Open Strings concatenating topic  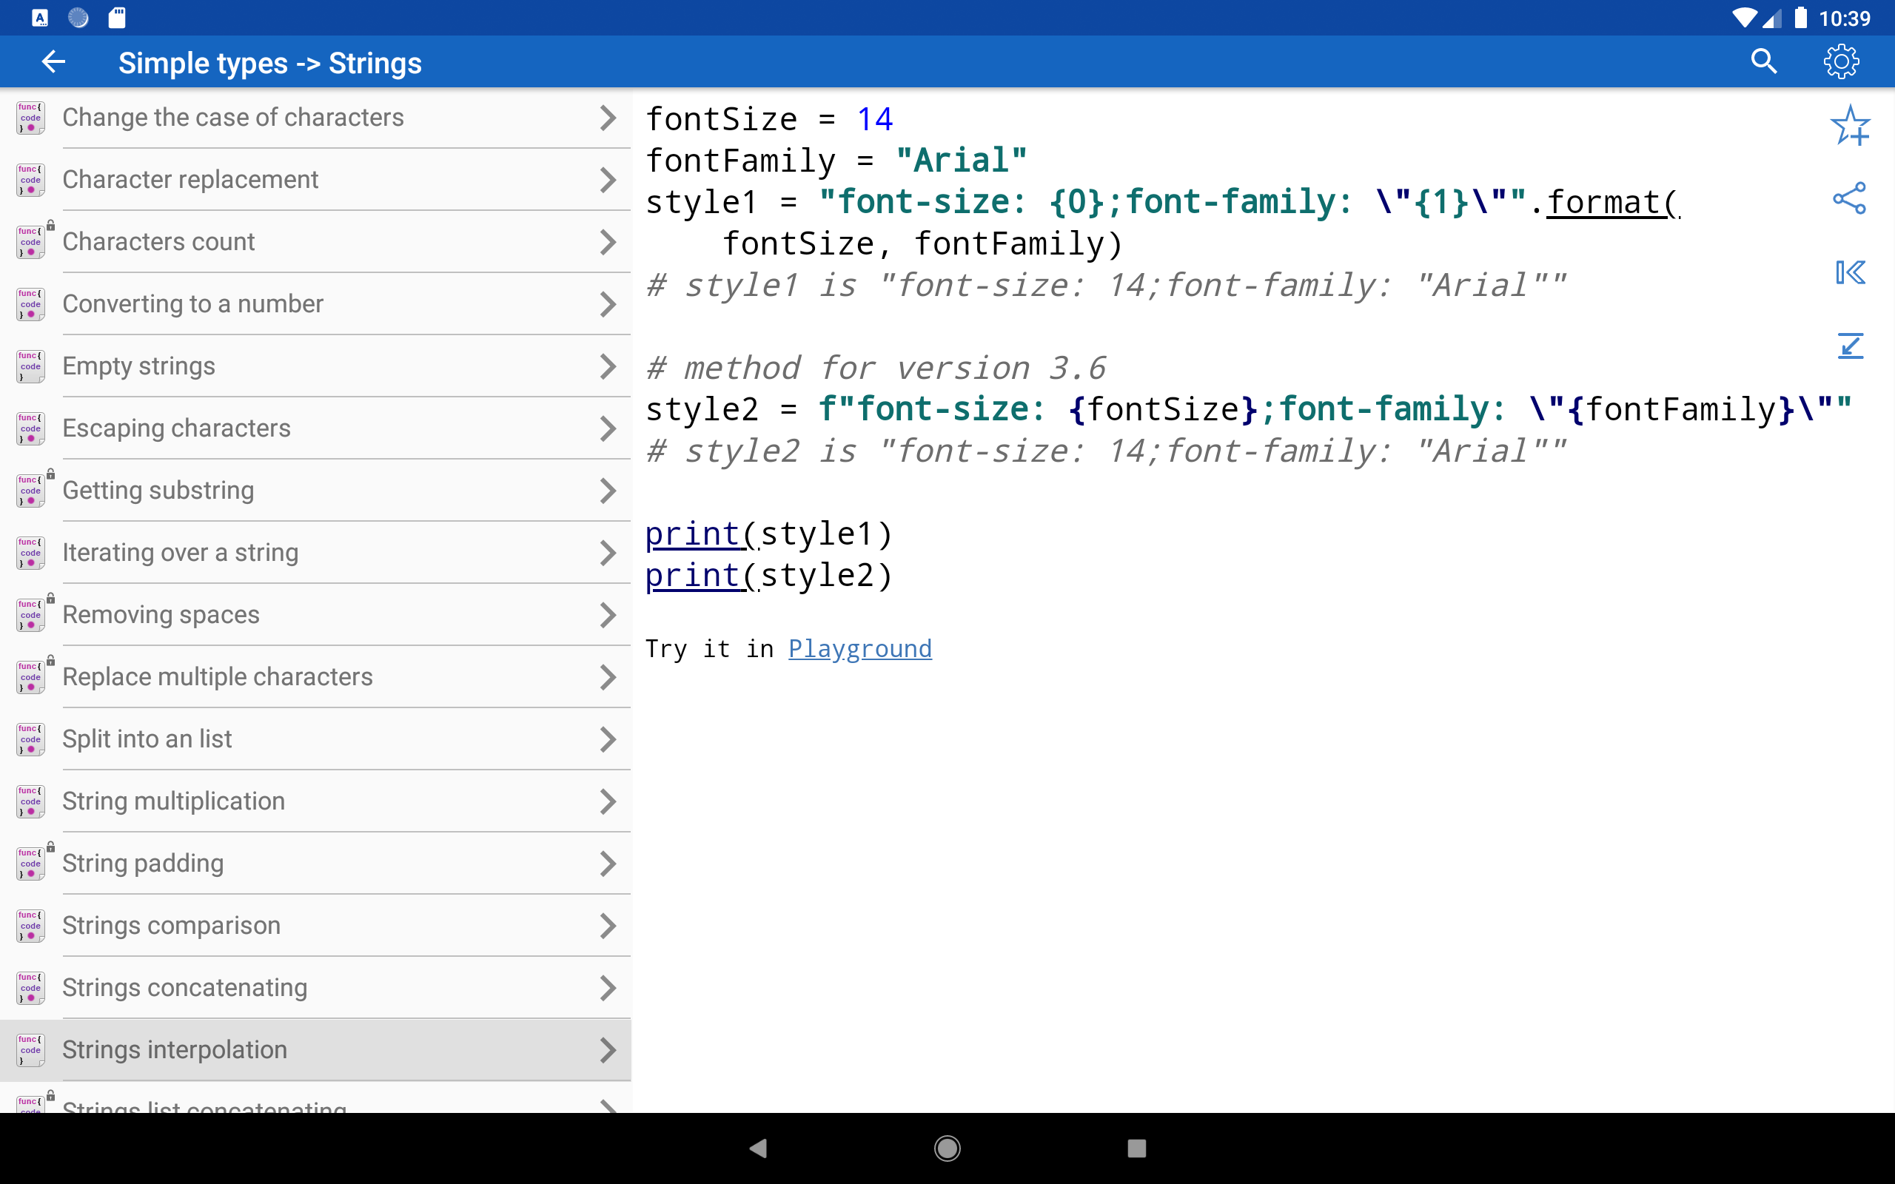(x=315, y=987)
